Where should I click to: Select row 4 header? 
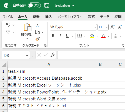pos(4,92)
